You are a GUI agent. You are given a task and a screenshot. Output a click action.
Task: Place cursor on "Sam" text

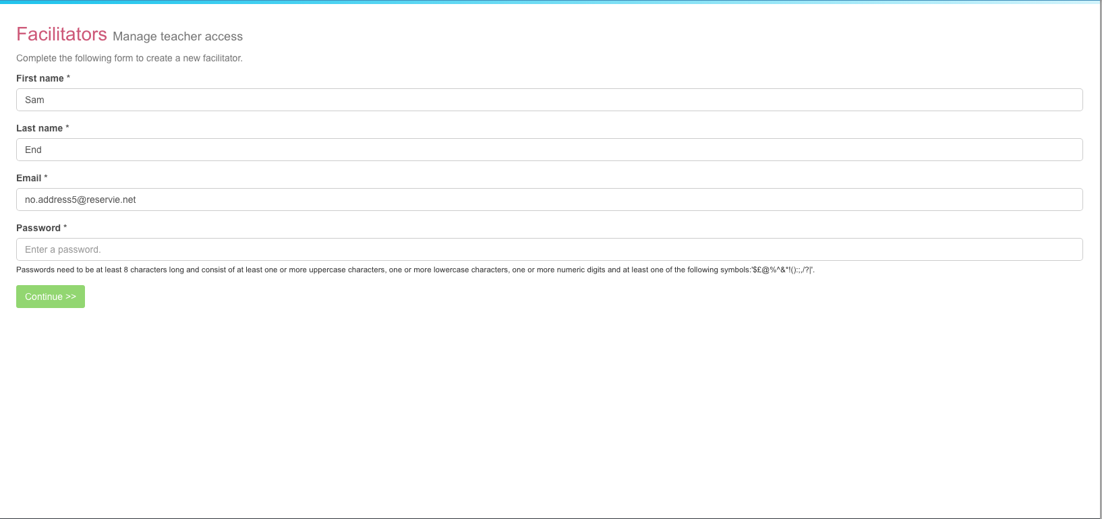click(x=34, y=100)
